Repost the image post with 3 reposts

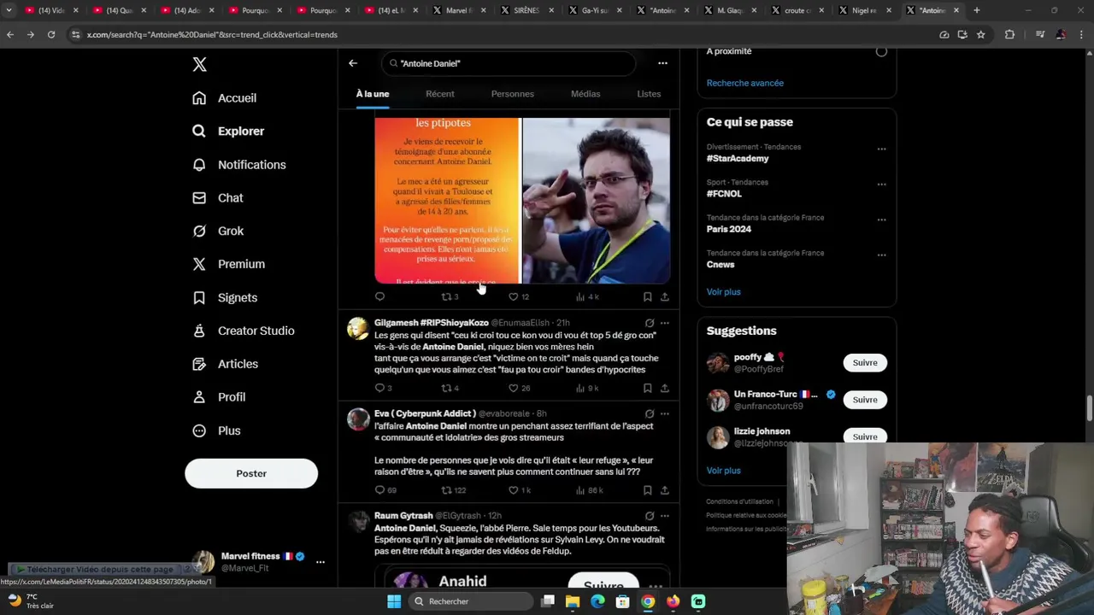coord(450,297)
